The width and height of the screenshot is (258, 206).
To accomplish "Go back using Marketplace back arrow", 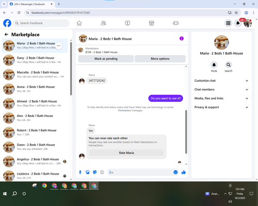I will click(x=6, y=35).
